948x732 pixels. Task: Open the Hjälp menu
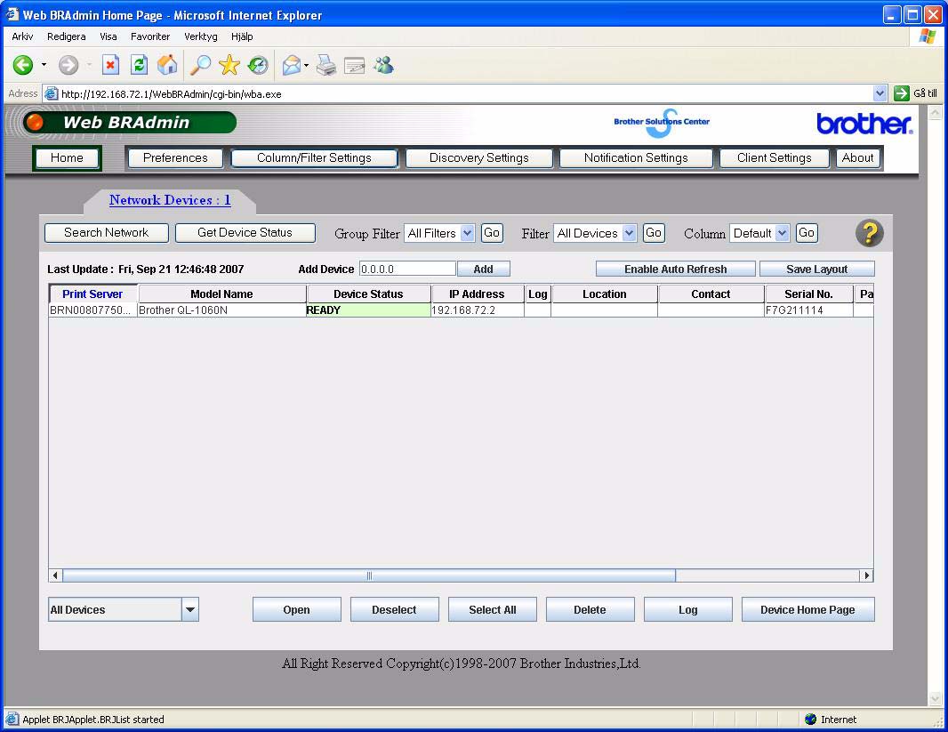(x=242, y=36)
